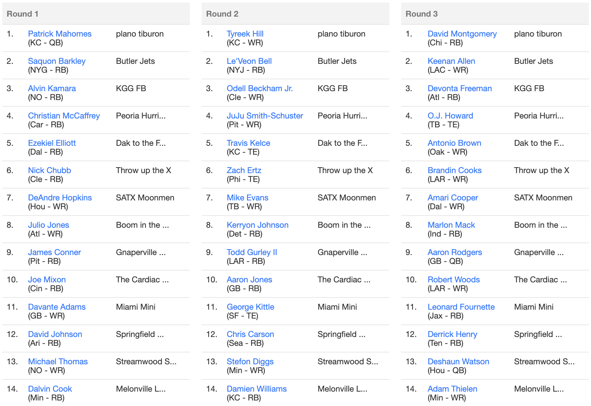Screen dimensions: 591x406
Task: View DeAndre Hopkins player details
Action: click(60, 198)
